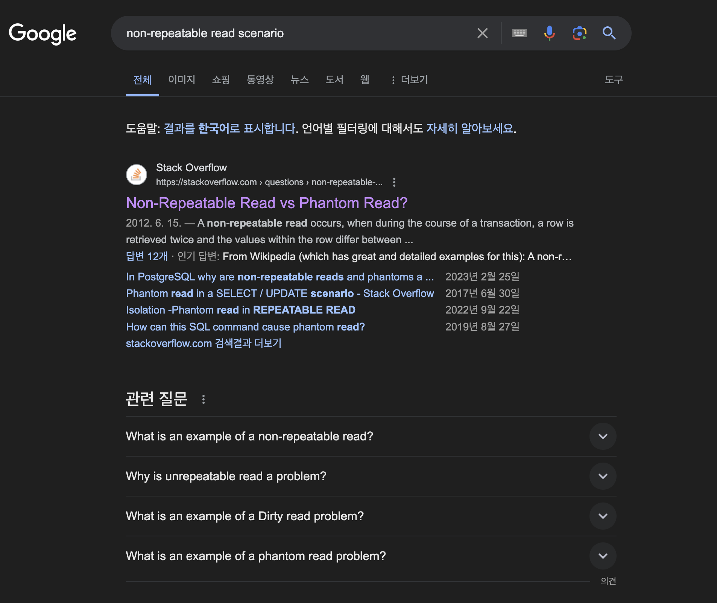The width and height of the screenshot is (717, 603).
Task: Open How can this SQL command cause phantom read link
Action: click(x=245, y=327)
